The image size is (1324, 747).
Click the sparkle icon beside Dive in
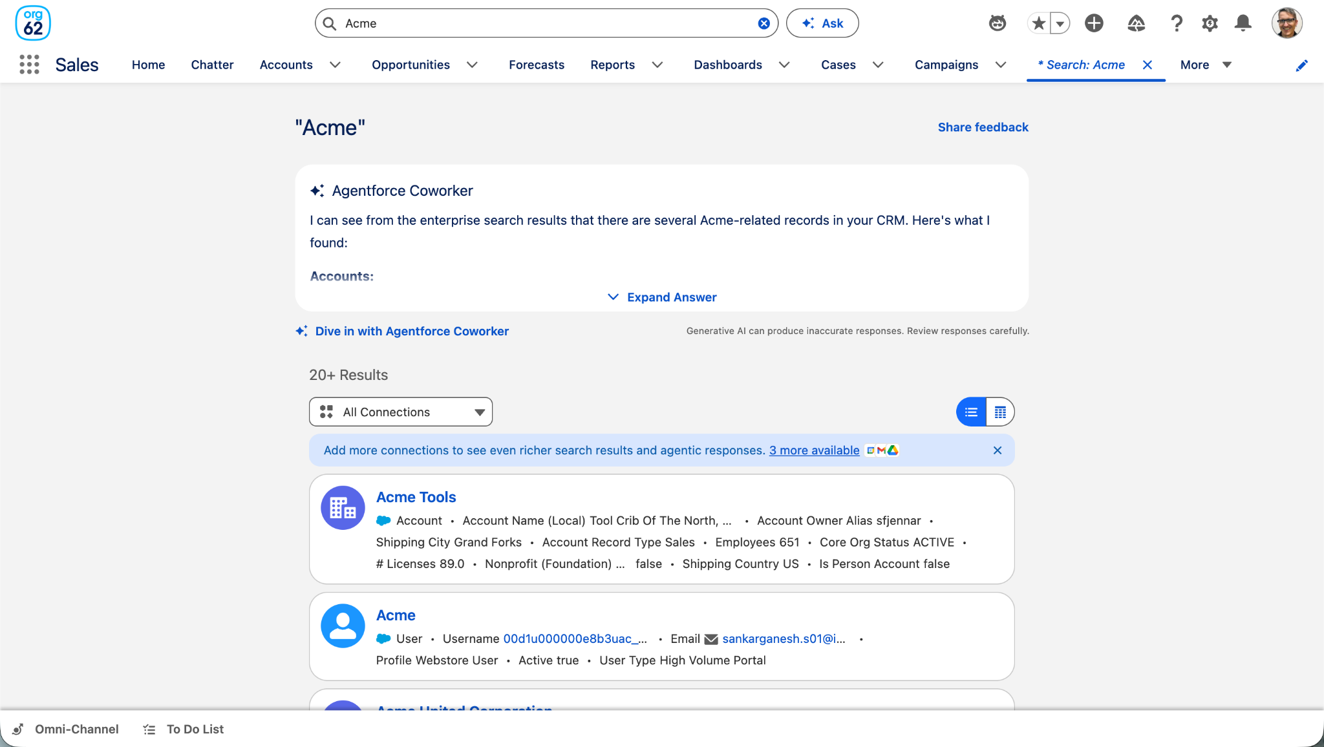[302, 331]
